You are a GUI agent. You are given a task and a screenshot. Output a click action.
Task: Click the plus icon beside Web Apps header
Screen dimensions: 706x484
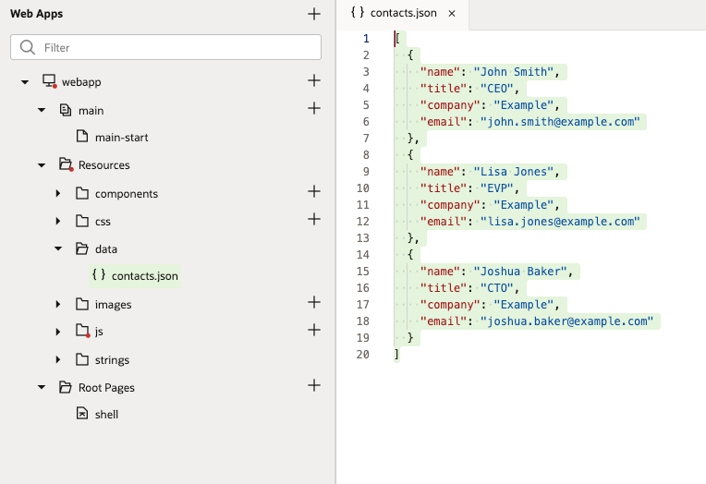point(314,14)
